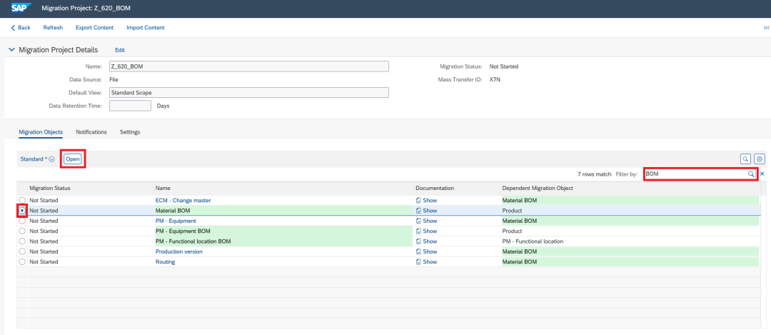Screen dimensions: 771x335
Task: Show documentation for Routing
Action: (426, 261)
